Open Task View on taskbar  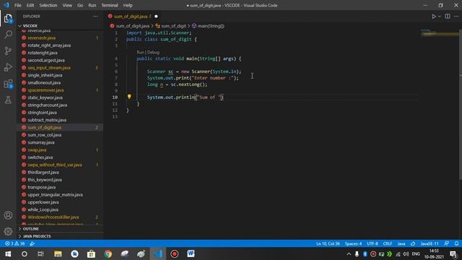coord(40,253)
